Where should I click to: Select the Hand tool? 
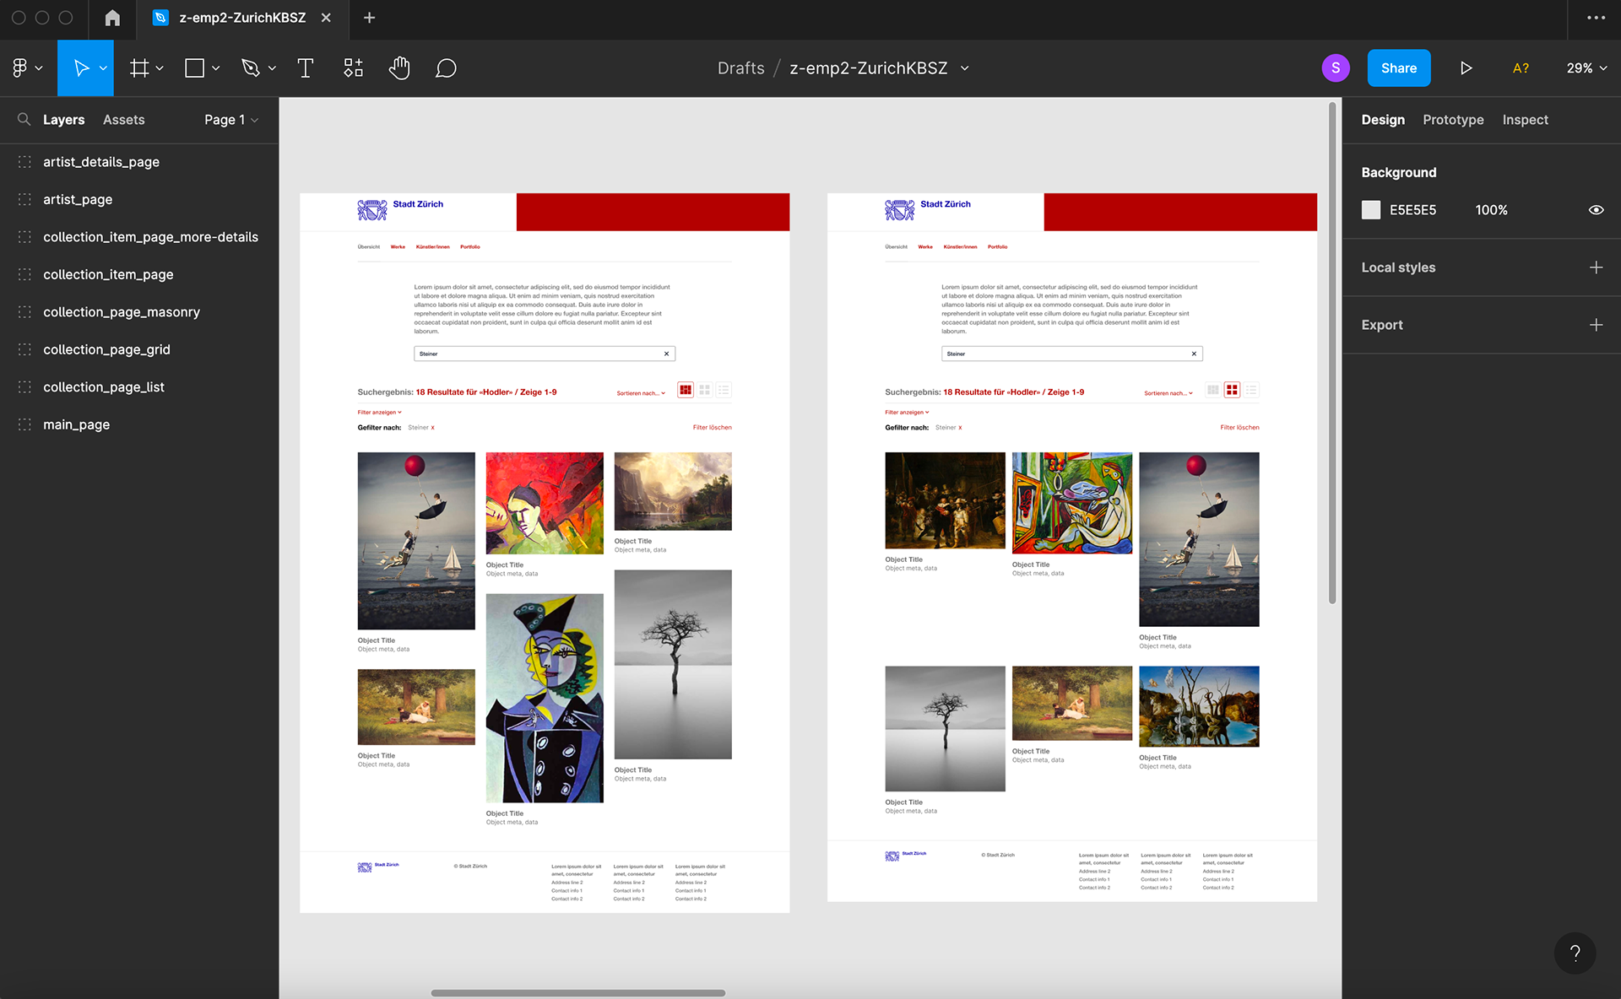pyautogui.click(x=399, y=68)
